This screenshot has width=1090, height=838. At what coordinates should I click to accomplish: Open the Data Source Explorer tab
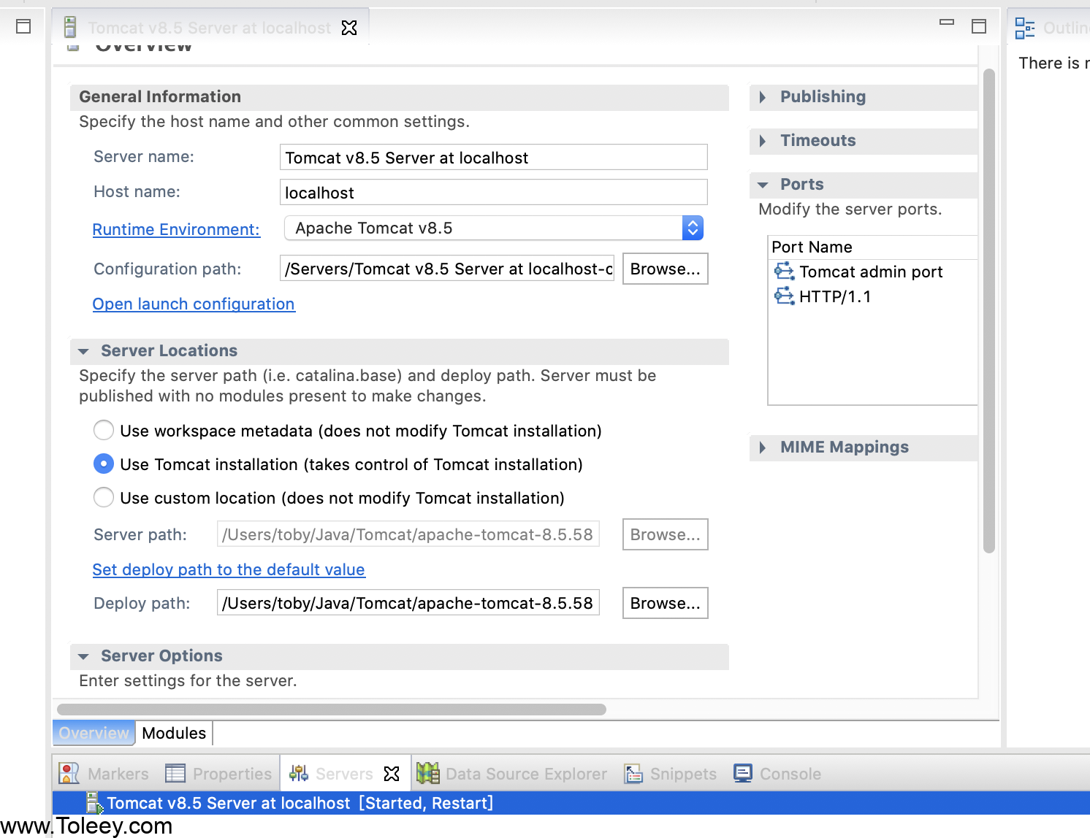point(512,774)
